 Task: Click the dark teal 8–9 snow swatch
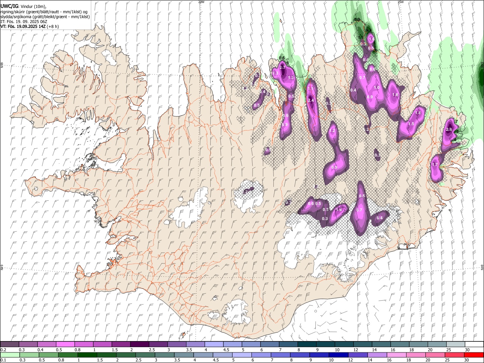point(307,344)
